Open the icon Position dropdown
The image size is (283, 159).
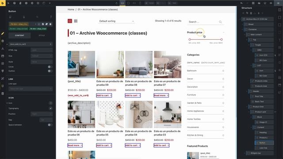[x=42, y=114]
